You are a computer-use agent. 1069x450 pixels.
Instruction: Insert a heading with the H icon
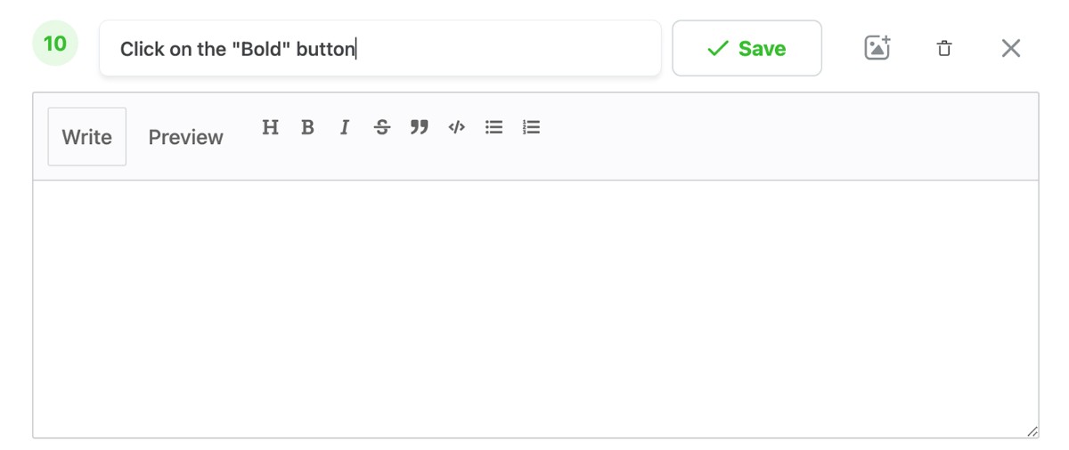[x=270, y=127]
